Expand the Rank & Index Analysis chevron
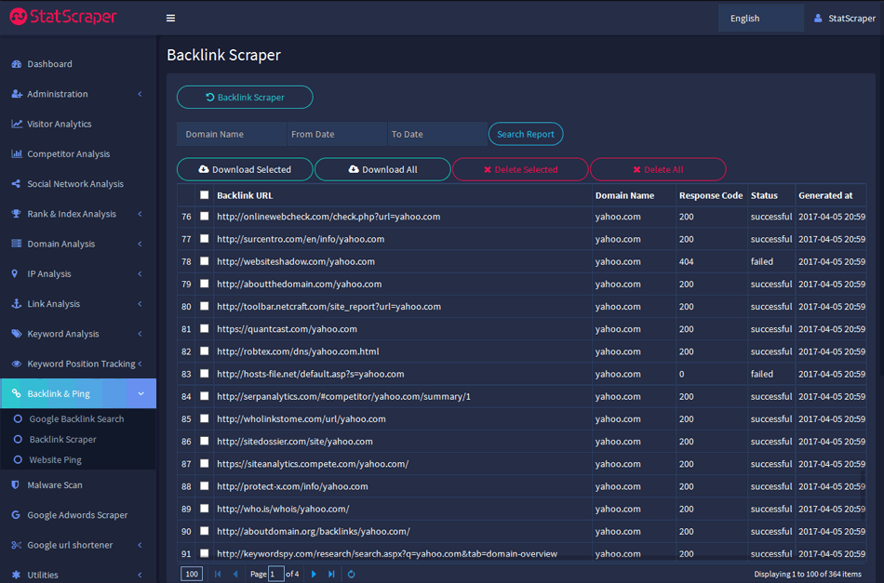Viewport: 884px width, 583px height. [140, 214]
